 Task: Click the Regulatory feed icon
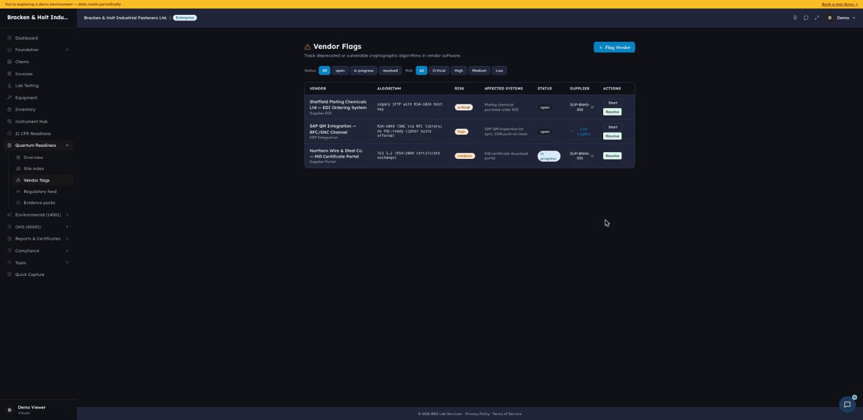[19, 191]
